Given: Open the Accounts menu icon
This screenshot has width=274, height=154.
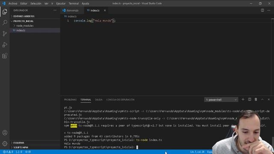Looking at the screenshot, I should (5, 133).
